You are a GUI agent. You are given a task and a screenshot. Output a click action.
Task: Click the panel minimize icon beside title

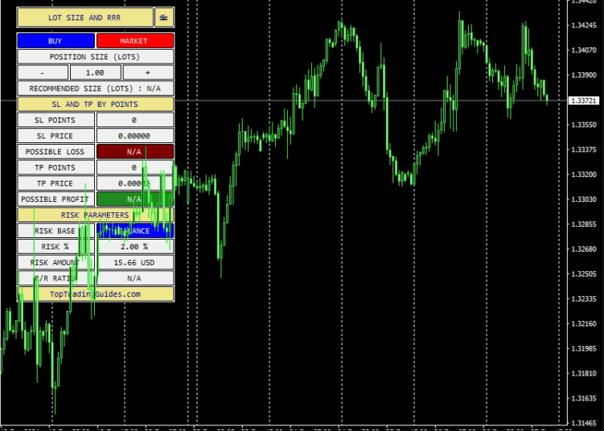click(164, 18)
